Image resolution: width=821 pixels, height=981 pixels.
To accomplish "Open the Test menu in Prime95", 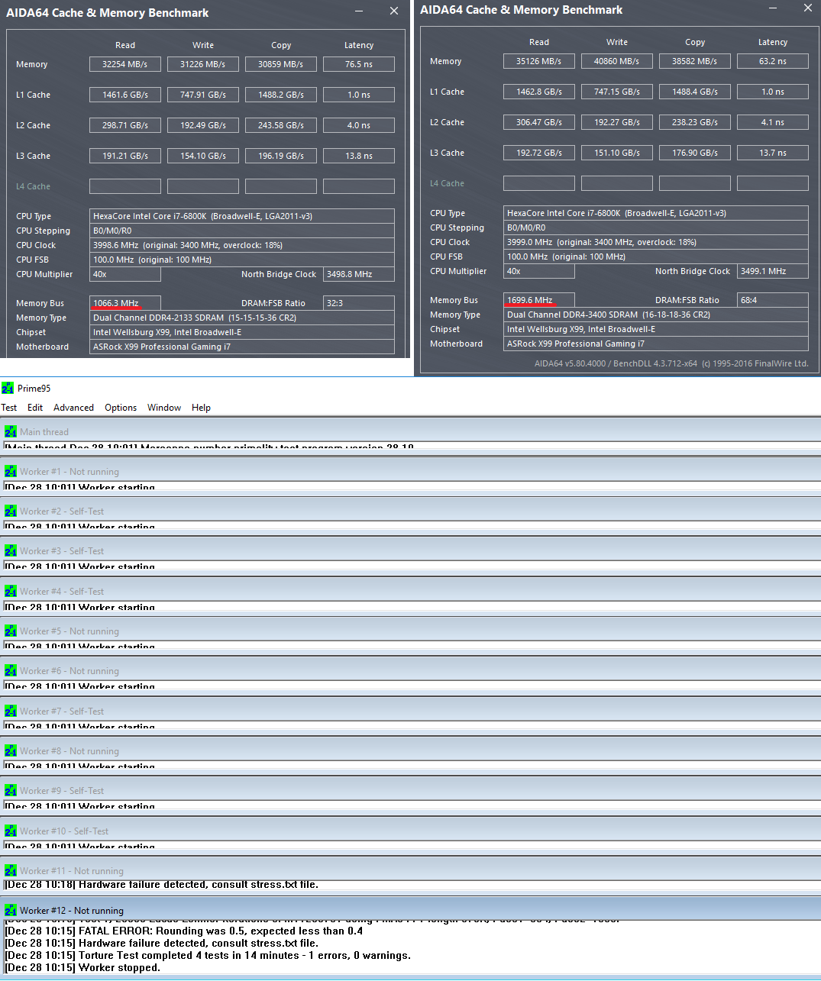I will (x=9, y=408).
